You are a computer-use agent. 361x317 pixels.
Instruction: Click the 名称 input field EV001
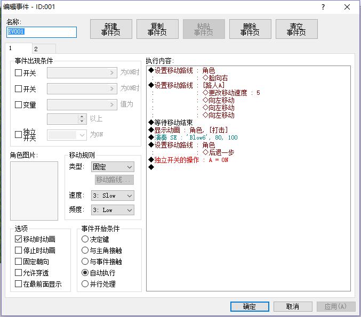42,32
